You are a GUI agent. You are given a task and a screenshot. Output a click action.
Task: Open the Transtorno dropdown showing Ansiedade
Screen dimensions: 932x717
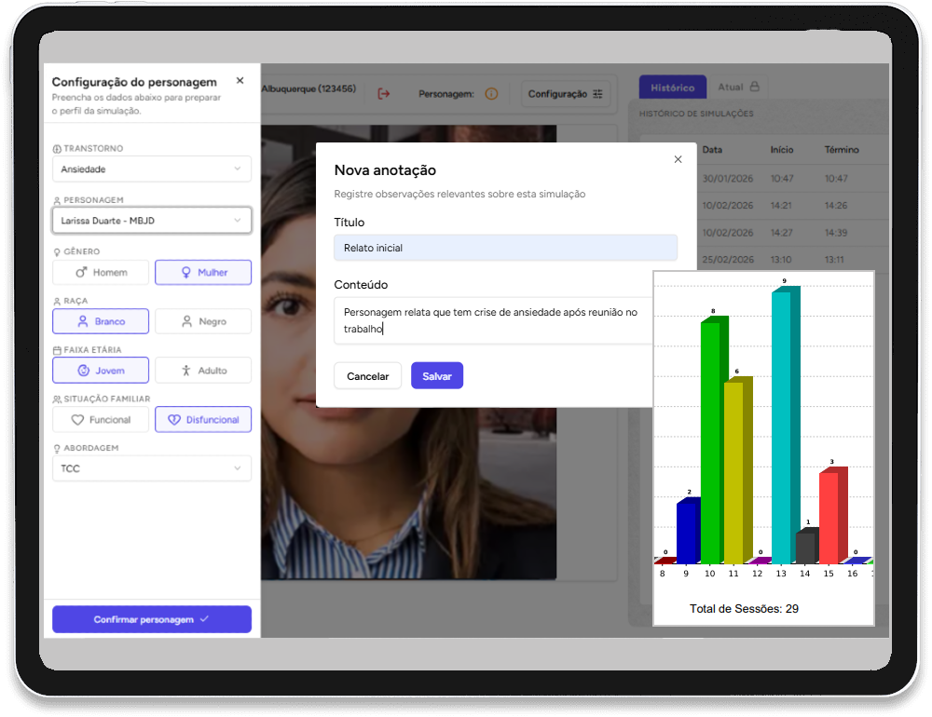pyautogui.click(x=152, y=169)
